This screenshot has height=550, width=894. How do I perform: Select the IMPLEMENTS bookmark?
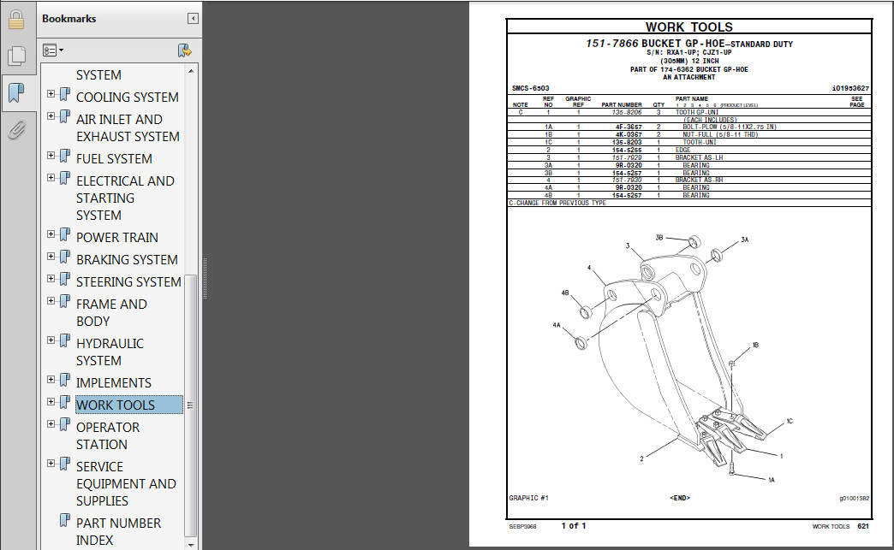click(x=113, y=382)
